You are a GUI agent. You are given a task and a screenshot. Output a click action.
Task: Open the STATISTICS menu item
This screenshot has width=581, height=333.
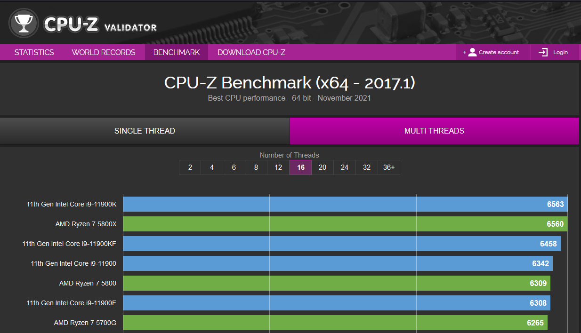pos(33,52)
